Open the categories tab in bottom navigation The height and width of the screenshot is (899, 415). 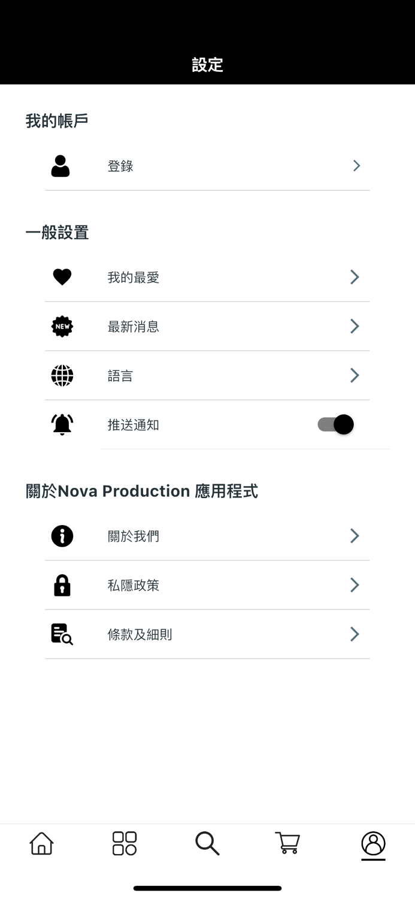point(124,843)
